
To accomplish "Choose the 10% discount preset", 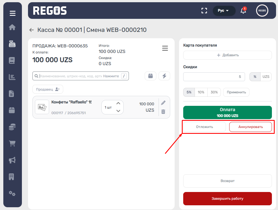I will (x=201, y=92).
